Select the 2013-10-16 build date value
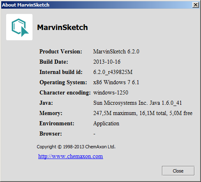The height and width of the screenshot is (182, 201). click(107, 62)
